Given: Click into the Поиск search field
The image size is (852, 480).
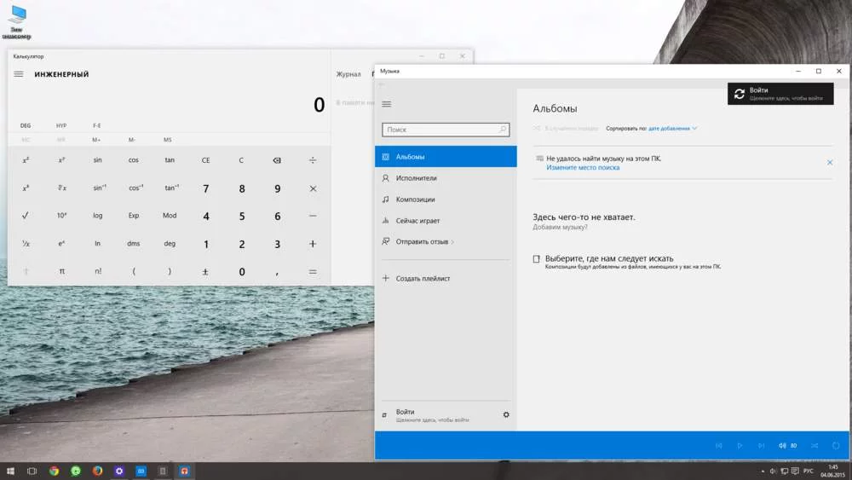Looking at the screenshot, I should [439, 130].
